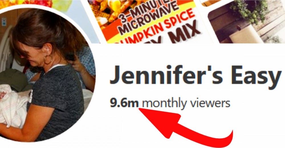Viewport: 285px width, 148px height.
Task: Click the "monthly viewers" label
Action: click(186, 104)
